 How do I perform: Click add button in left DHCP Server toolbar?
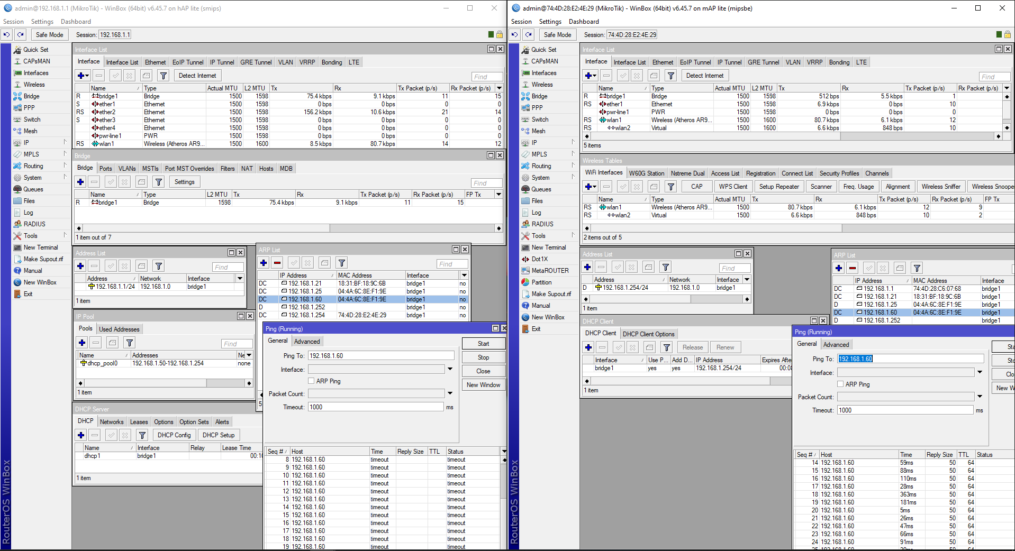(x=81, y=435)
